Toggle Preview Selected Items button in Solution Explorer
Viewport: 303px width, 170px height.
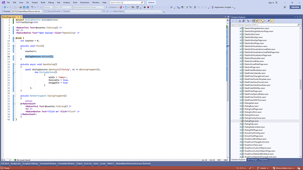coord(272,21)
